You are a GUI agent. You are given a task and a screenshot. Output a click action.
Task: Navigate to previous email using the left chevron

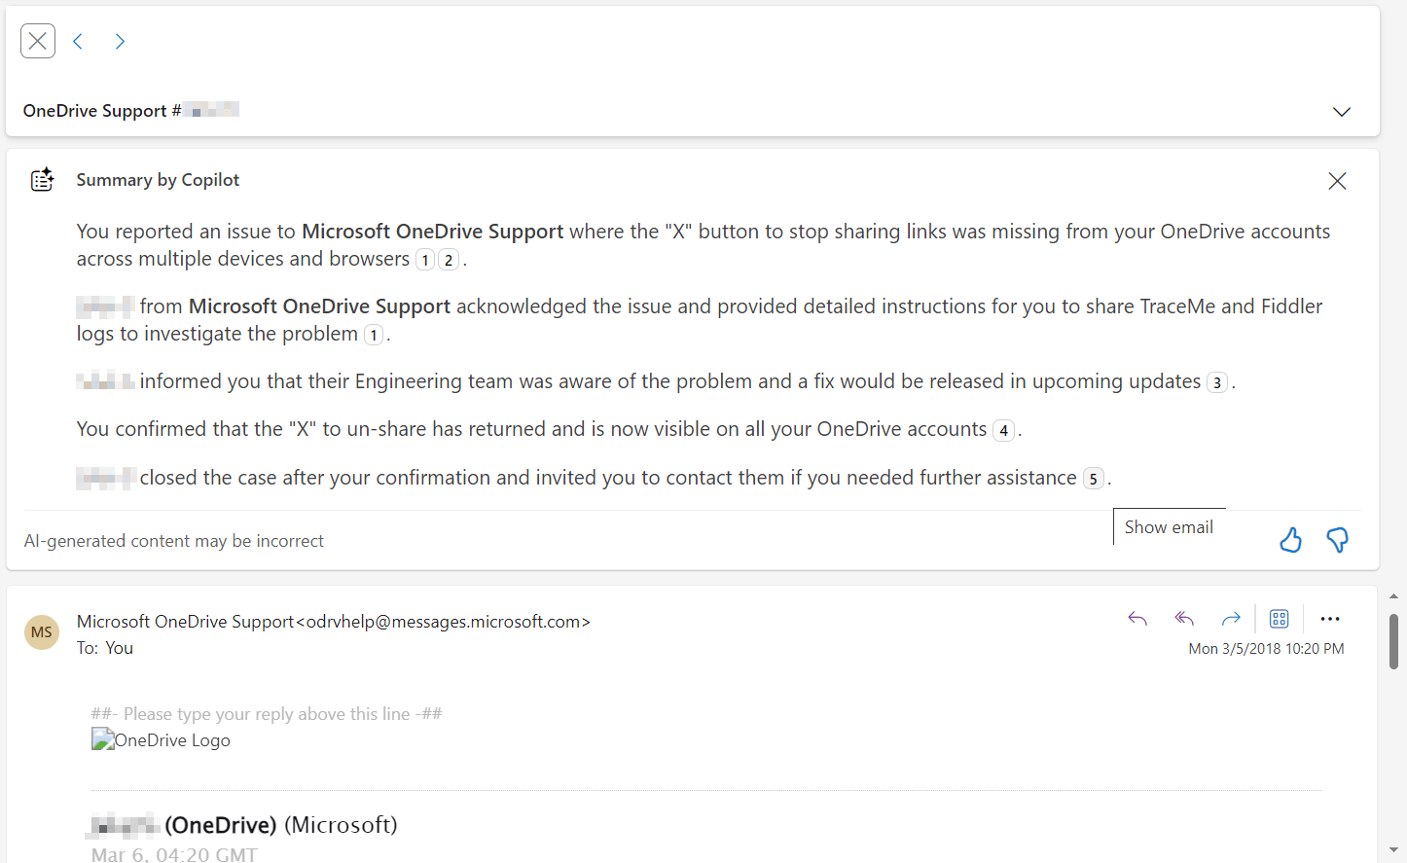(77, 41)
